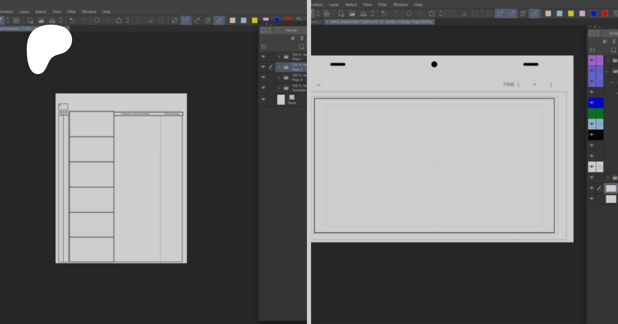Open the Normal blending mode dropdown

(290, 30)
